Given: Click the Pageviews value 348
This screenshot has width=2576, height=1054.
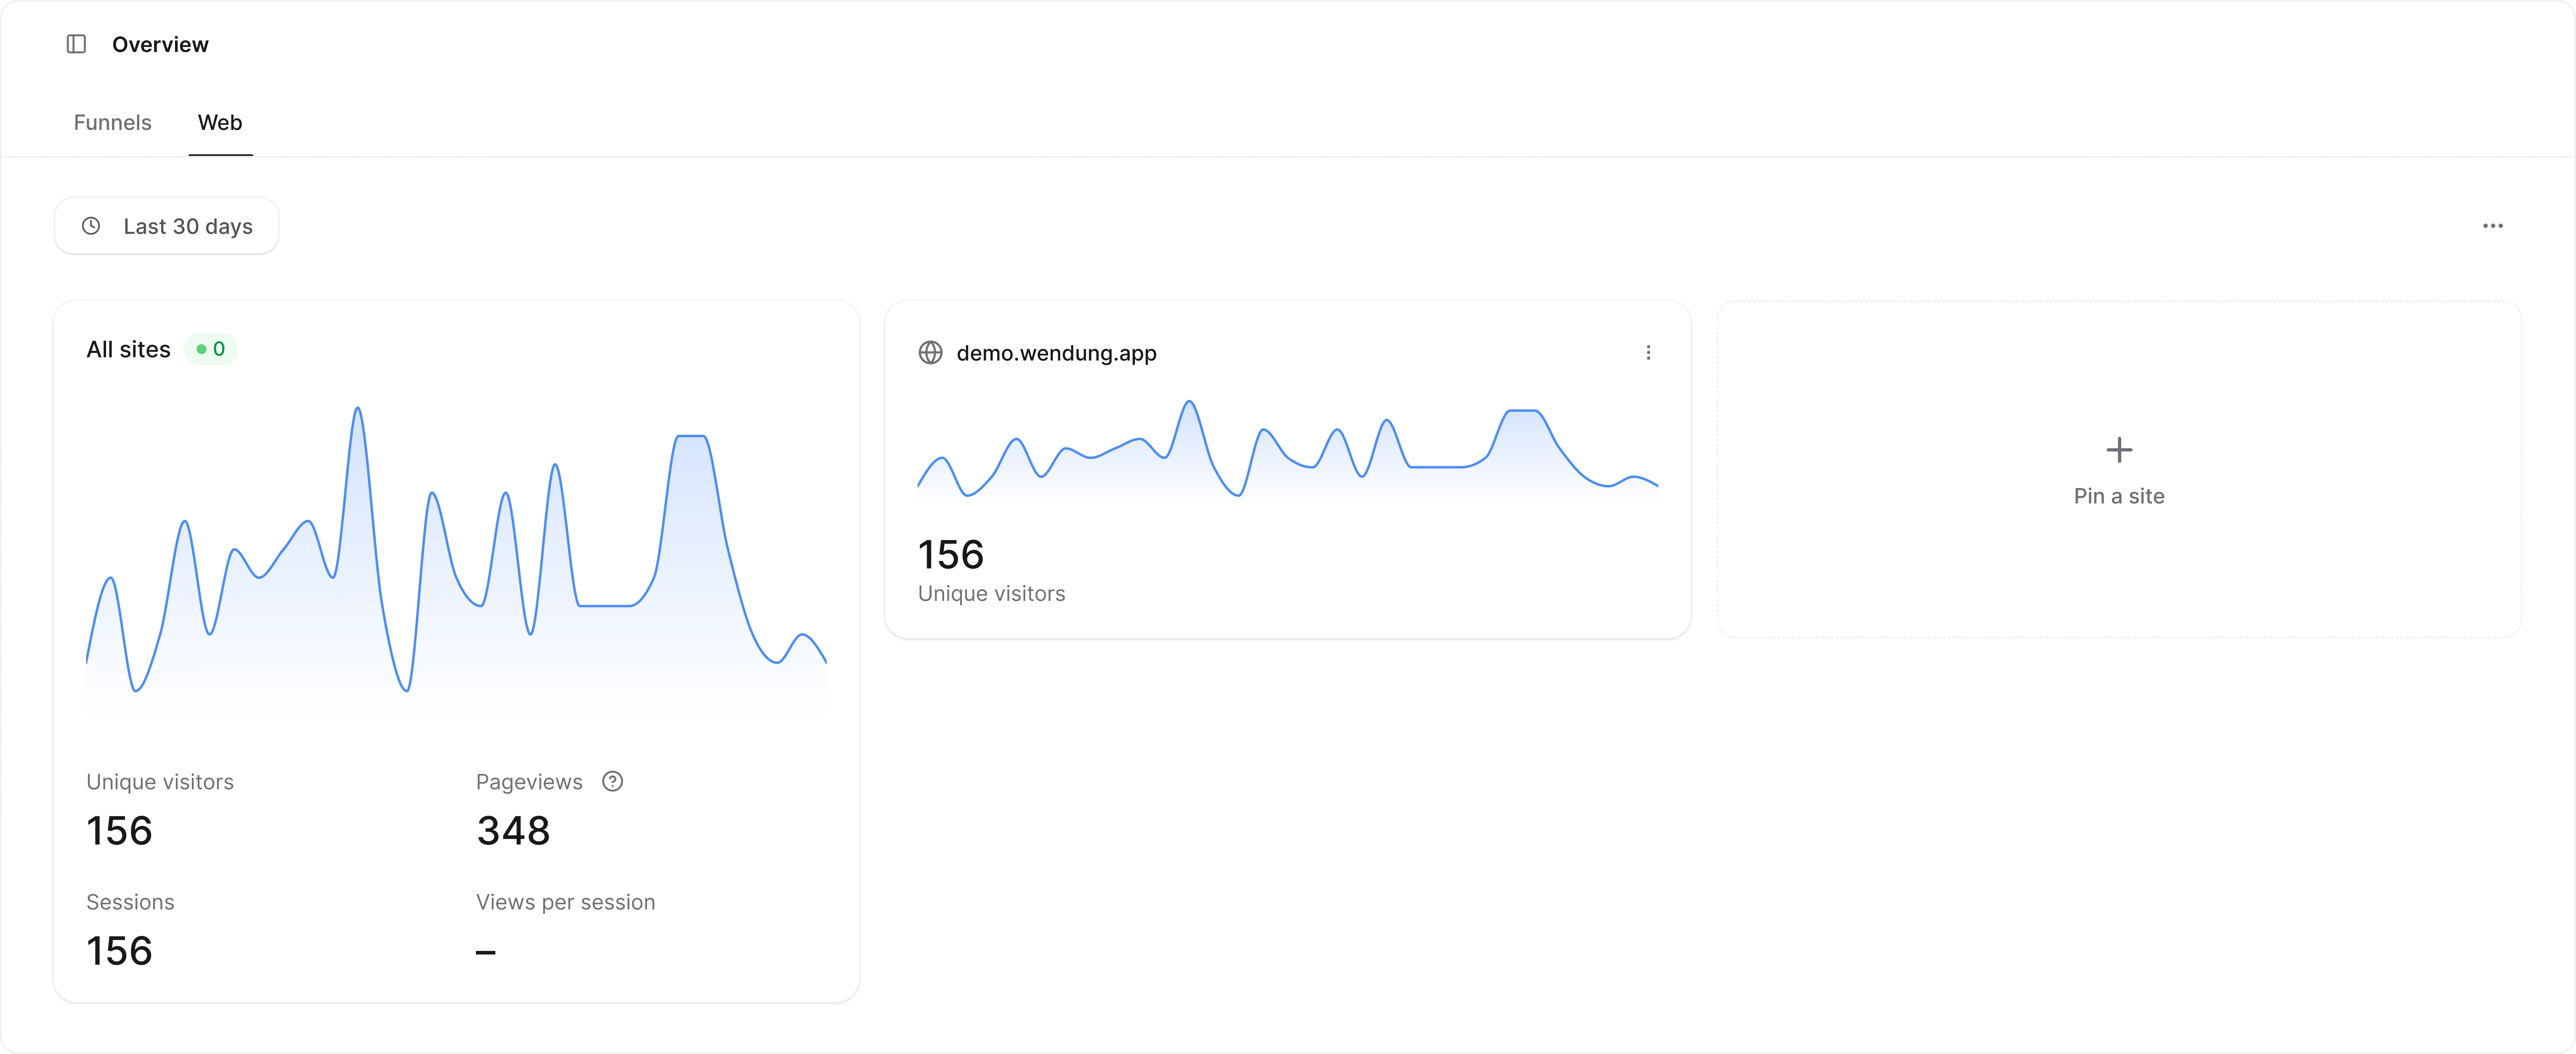Looking at the screenshot, I should point(513,831).
